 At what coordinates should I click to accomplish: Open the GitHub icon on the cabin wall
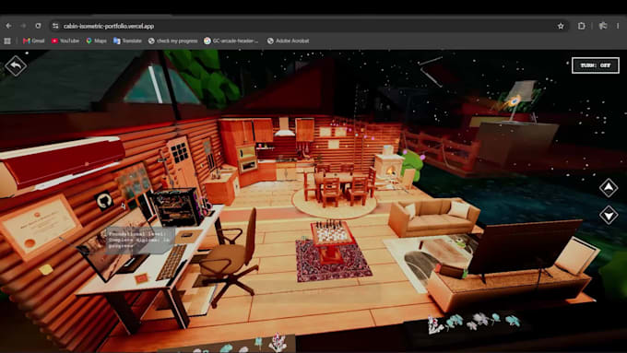[x=104, y=201]
